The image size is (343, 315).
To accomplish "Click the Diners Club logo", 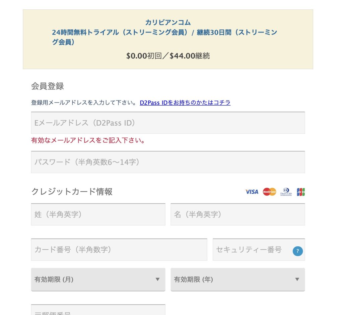I will (x=286, y=192).
